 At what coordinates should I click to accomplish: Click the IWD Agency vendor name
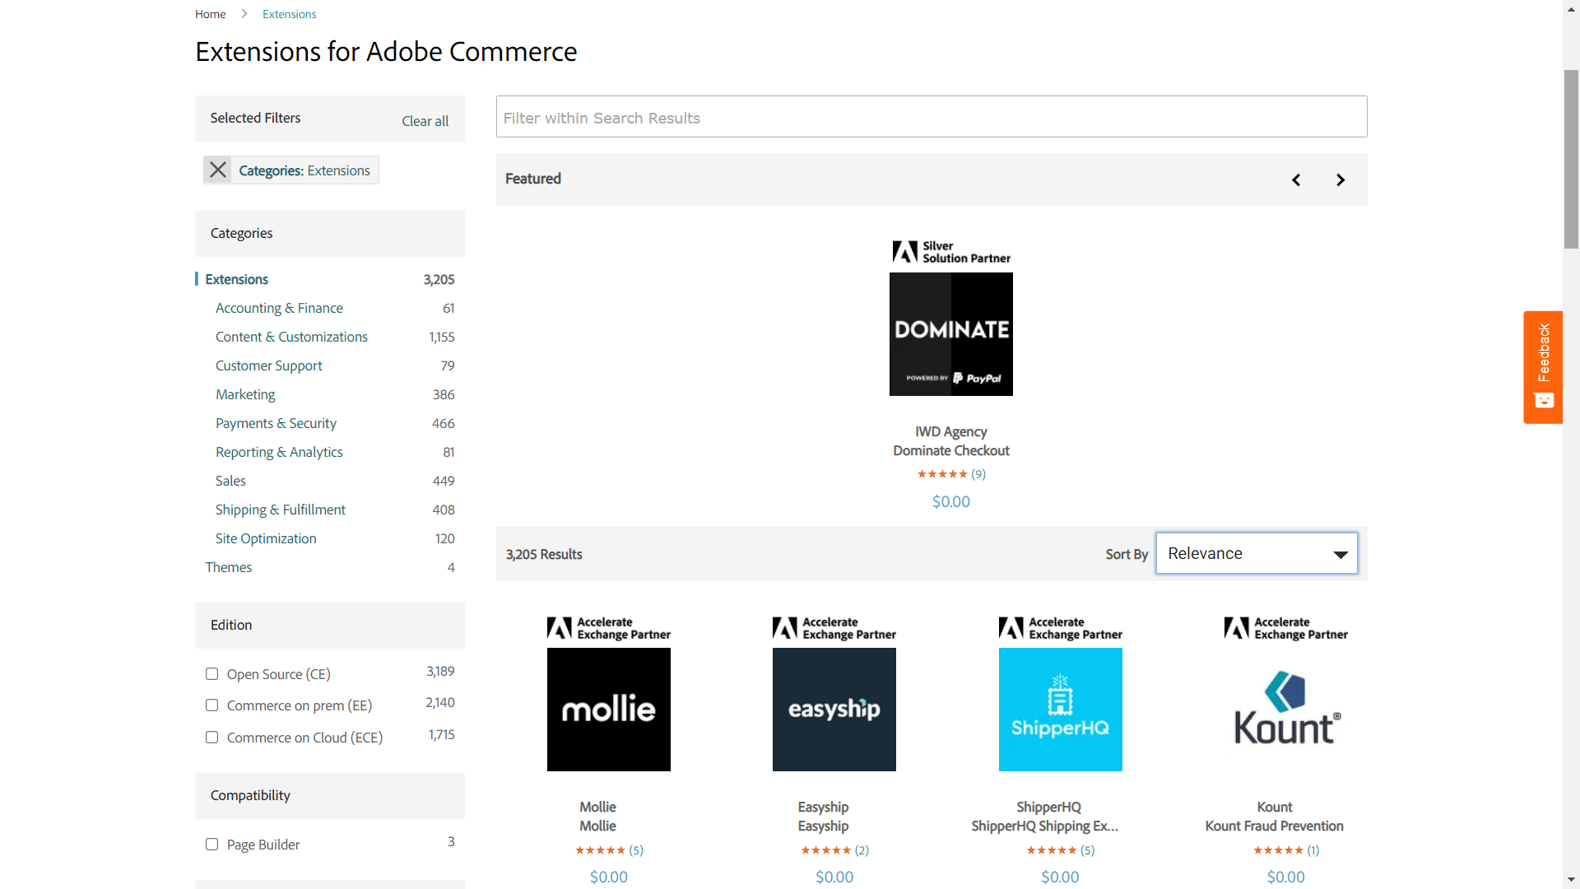click(951, 431)
